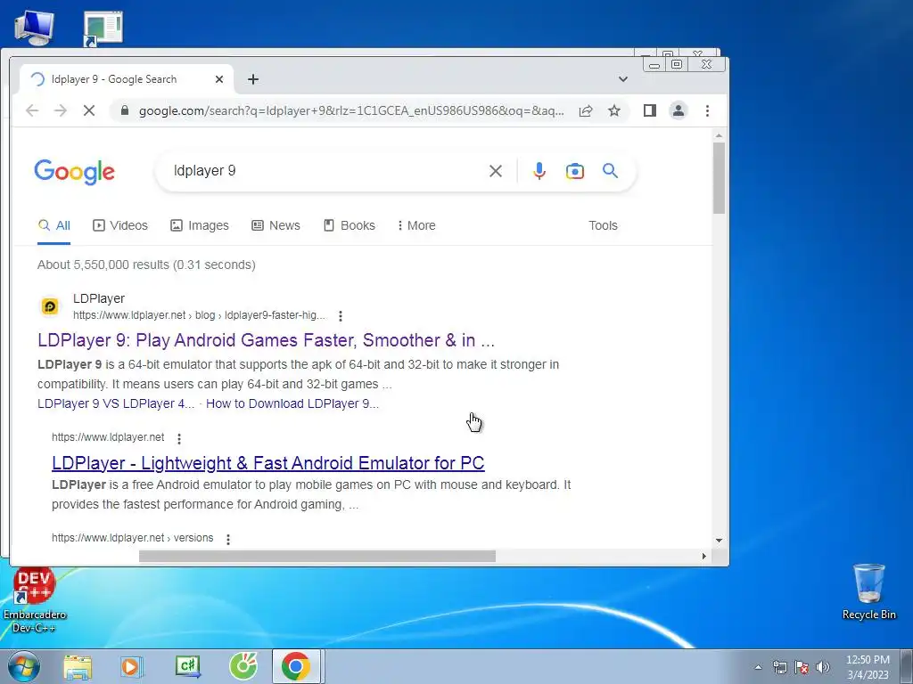Expand the More search categories
Image resolution: width=913 pixels, height=684 pixels.
(x=416, y=225)
